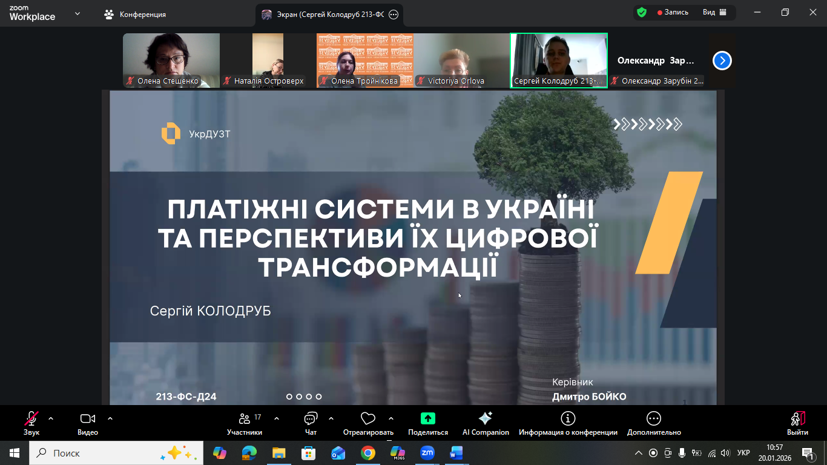The image size is (827, 465).
Task: Select Олена Стешенко video thumbnail
Action: click(171, 61)
